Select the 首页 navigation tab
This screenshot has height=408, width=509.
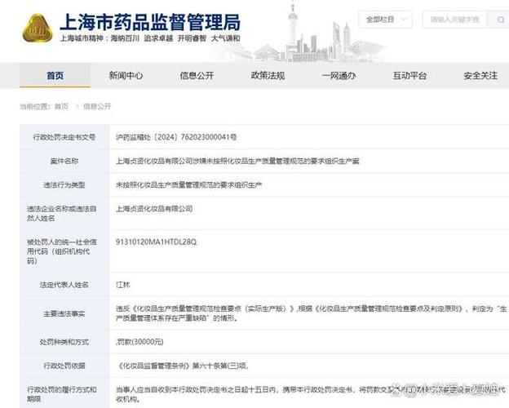[55, 76]
